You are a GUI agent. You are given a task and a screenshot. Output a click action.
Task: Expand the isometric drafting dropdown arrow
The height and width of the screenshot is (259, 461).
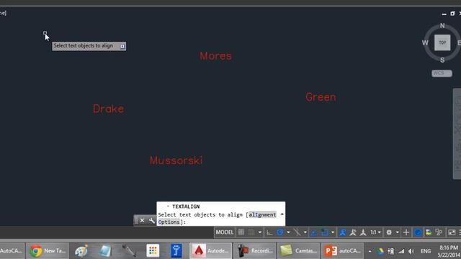(305, 232)
